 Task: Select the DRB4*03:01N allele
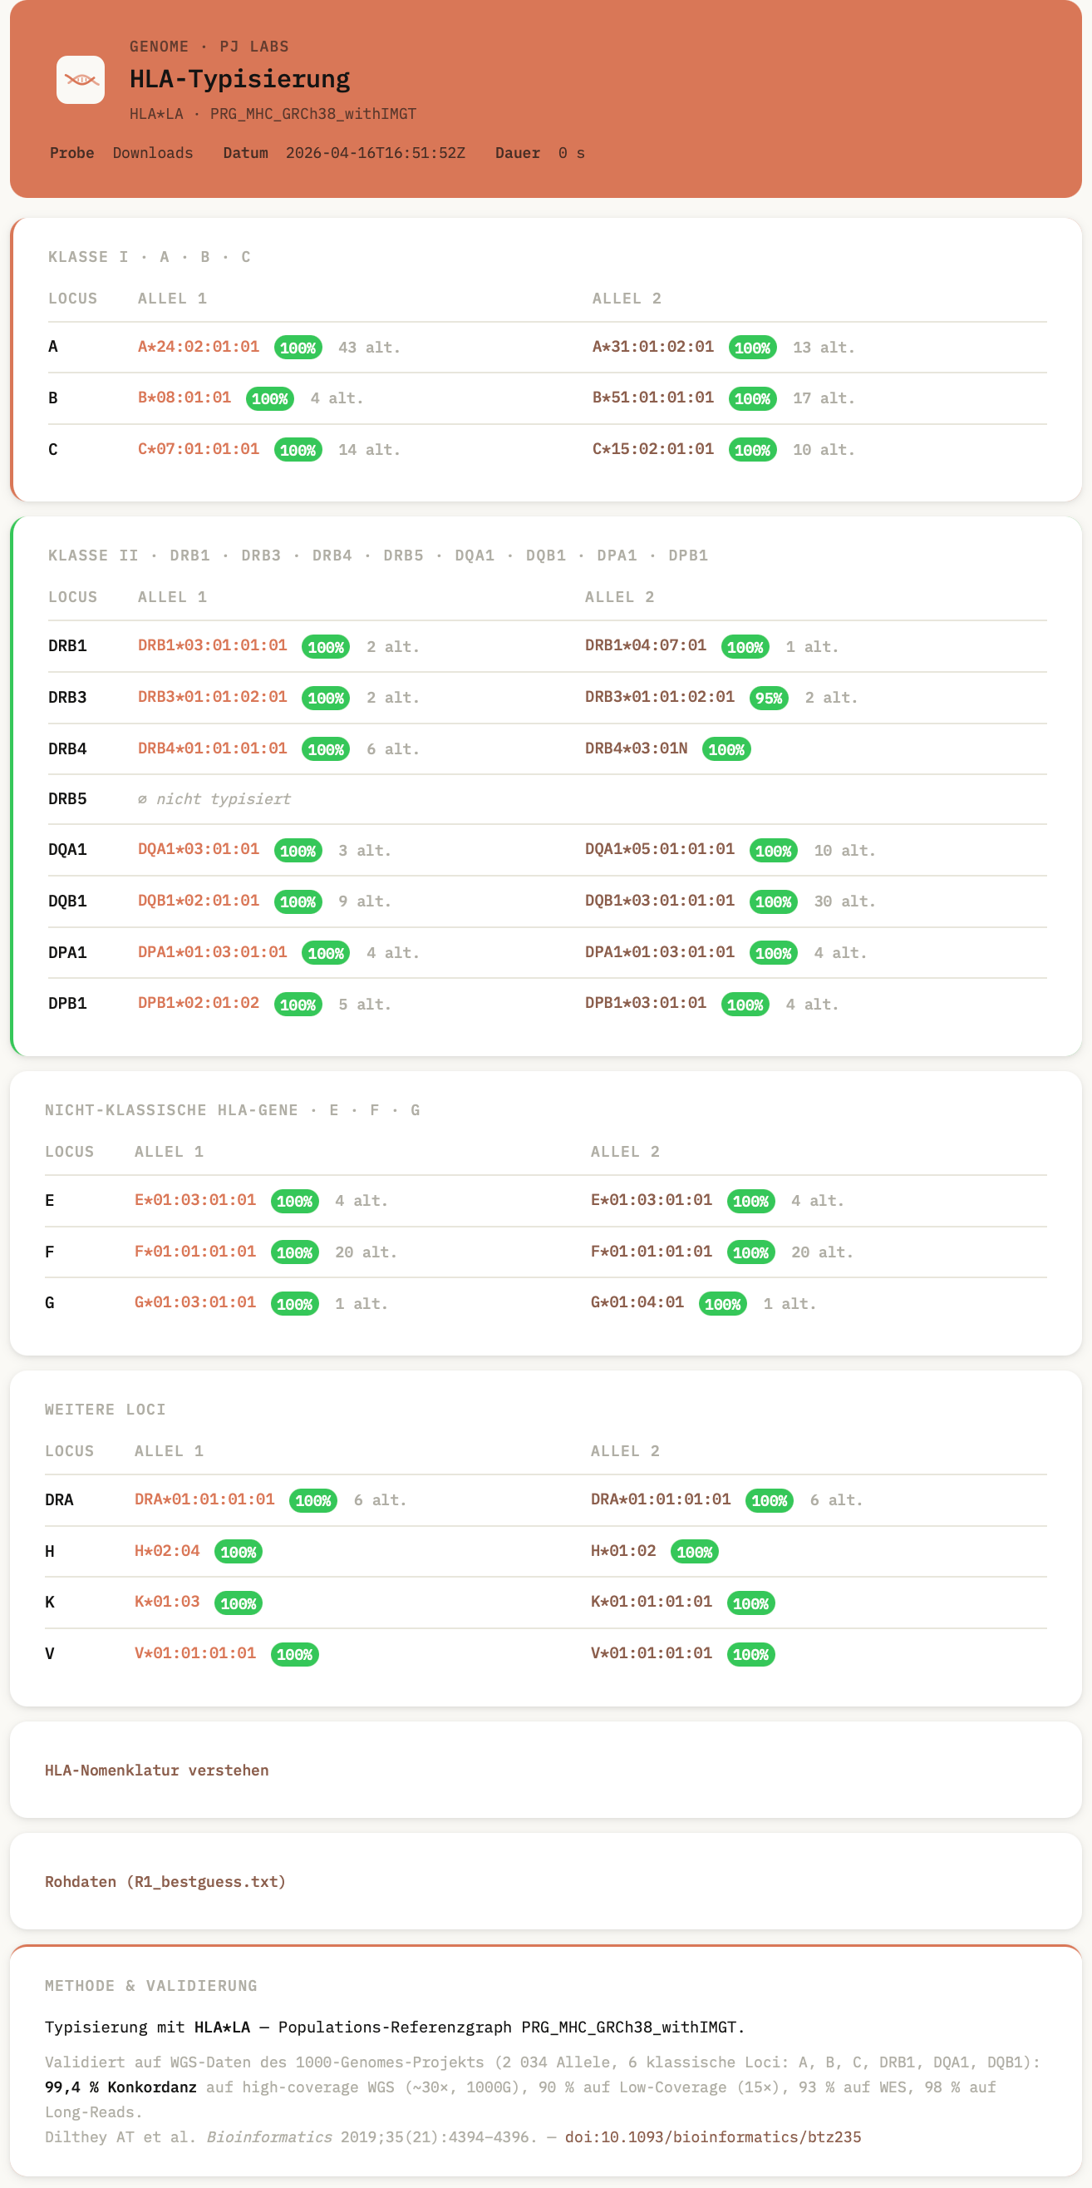[636, 748]
